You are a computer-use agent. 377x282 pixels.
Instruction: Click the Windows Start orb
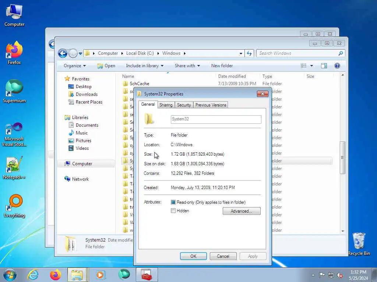(10, 275)
